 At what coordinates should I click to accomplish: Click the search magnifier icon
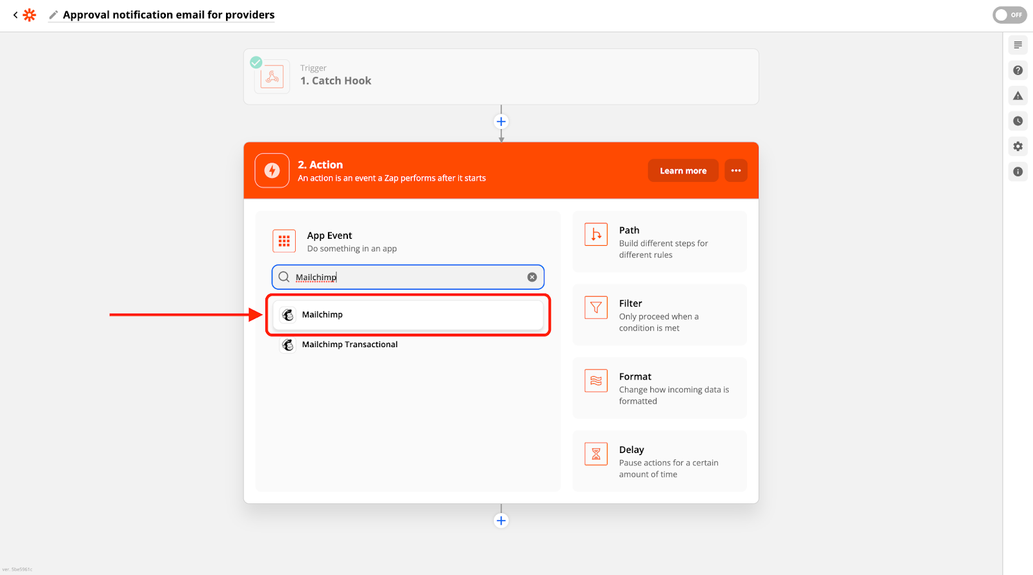284,277
